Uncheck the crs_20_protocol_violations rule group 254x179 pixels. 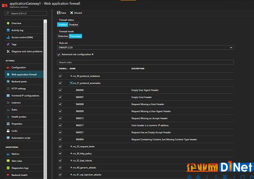[60, 76]
